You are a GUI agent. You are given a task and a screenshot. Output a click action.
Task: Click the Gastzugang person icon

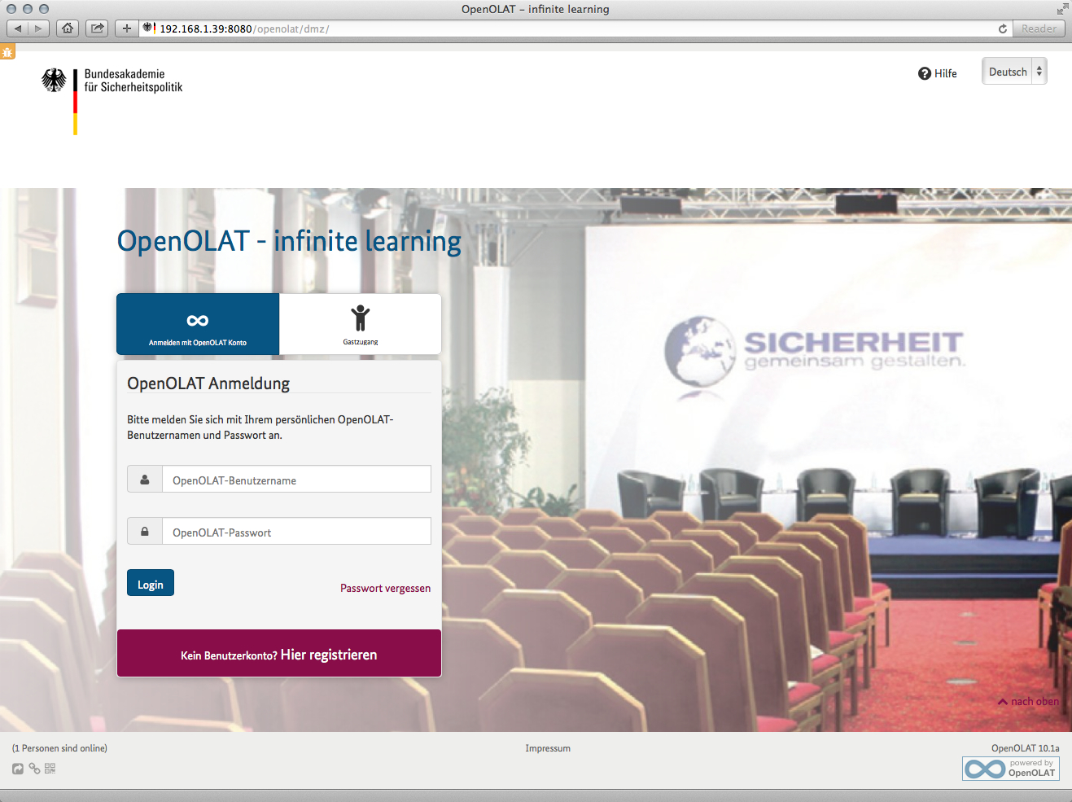(361, 318)
